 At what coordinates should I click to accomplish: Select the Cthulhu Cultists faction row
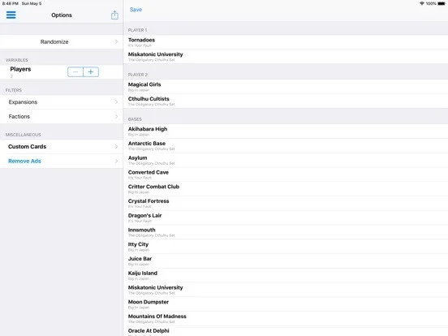[286, 101]
